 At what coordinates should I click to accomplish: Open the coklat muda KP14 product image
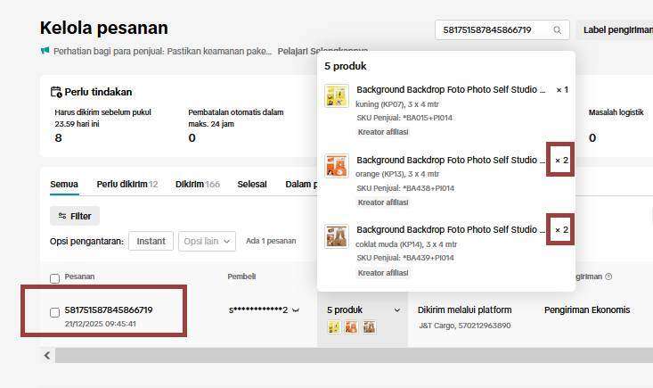point(336,235)
